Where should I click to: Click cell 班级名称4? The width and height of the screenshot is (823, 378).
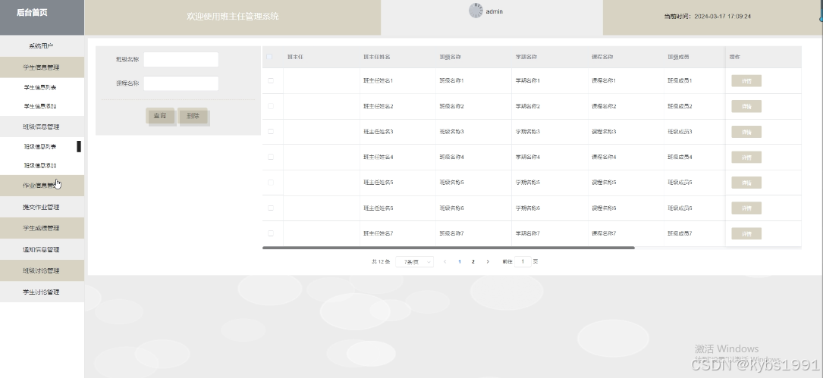(451, 157)
